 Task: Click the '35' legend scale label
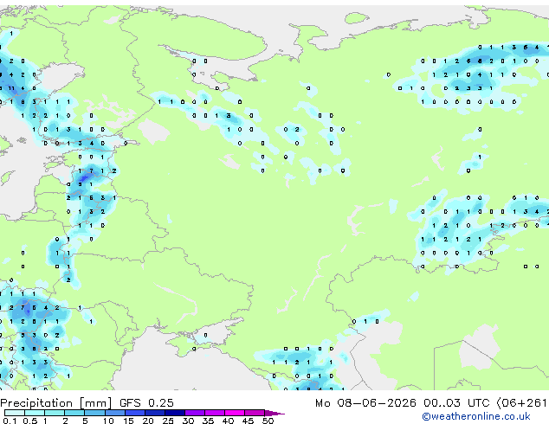[208, 421]
